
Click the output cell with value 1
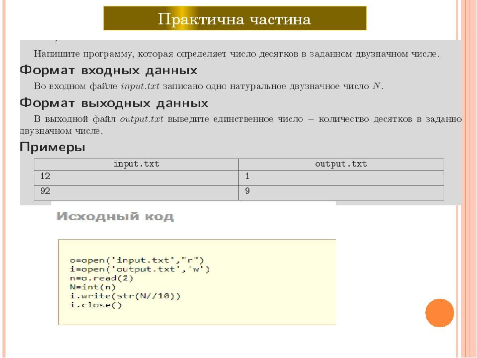click(x=341, y=177)
